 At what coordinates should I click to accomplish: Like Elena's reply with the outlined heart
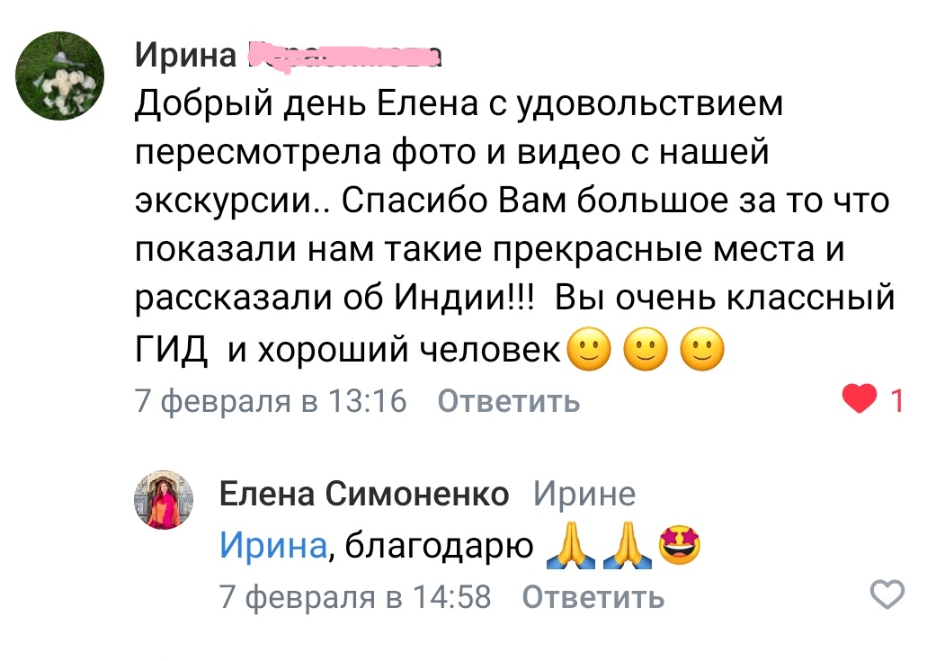[887, 594]
